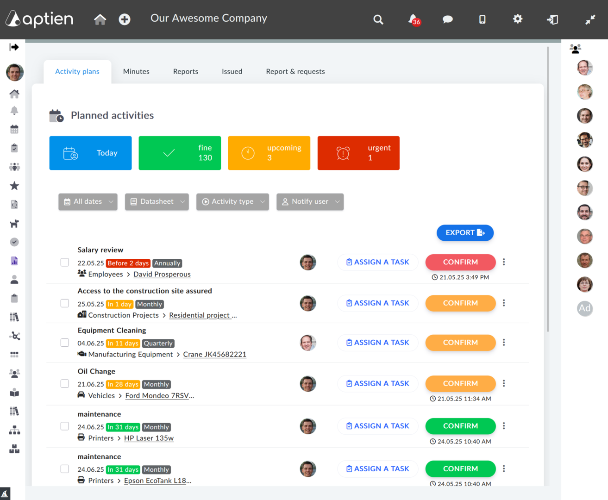This screenshot has height=500, width=608.
Task: Open the chat bubble messages icon
Action: [447, 19]
